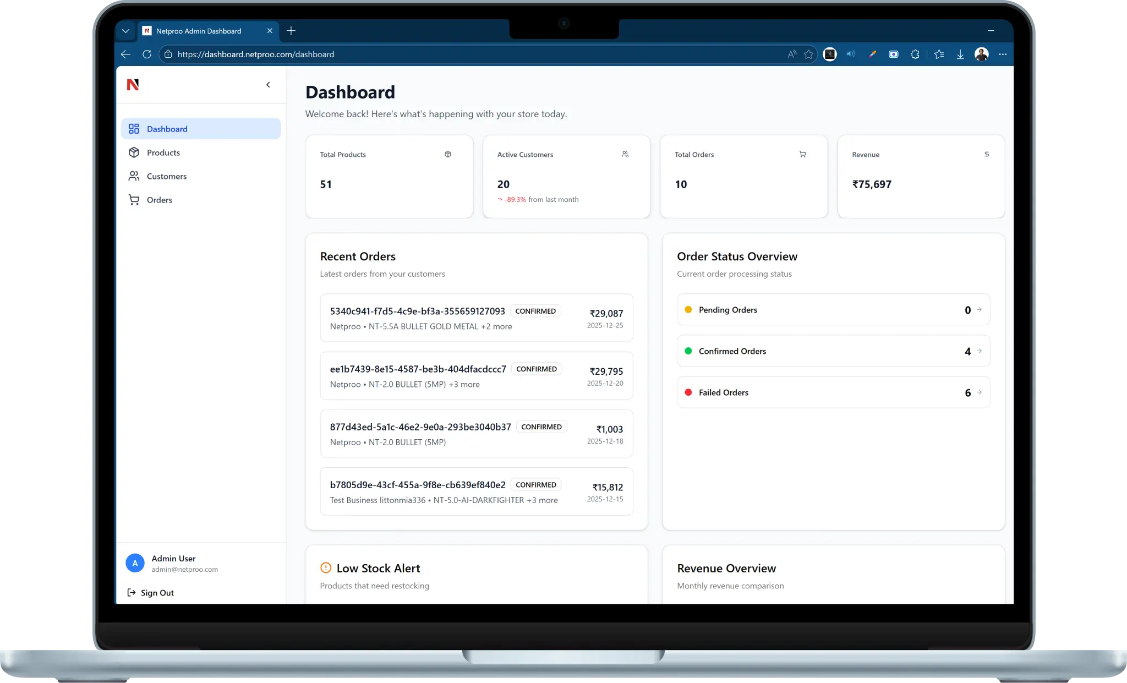Click the dollar icon on Revenue card

pyautogui.click(x=987, y=154)
